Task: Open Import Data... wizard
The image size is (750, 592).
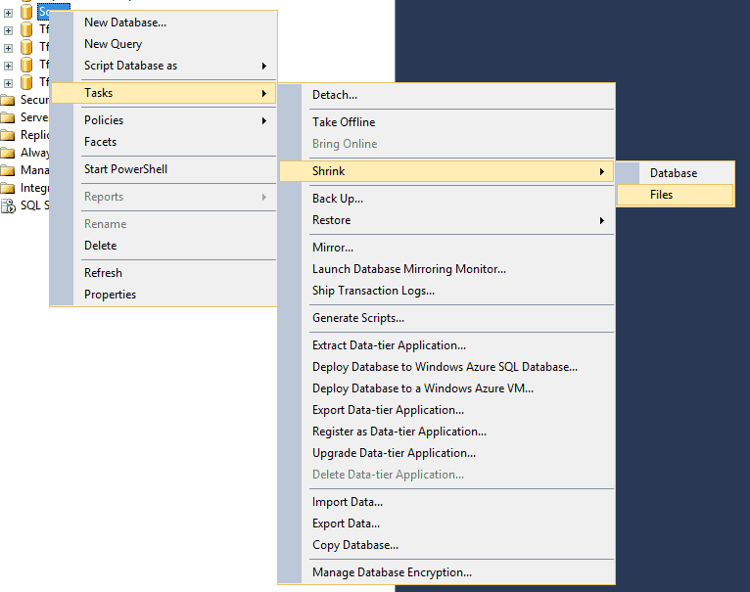Action: pos(446,502)
